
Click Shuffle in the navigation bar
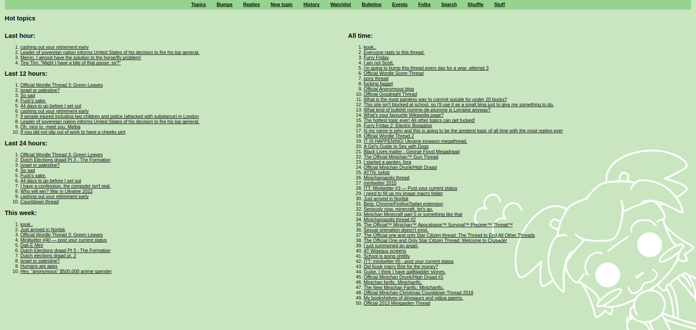tap(475, 4)
